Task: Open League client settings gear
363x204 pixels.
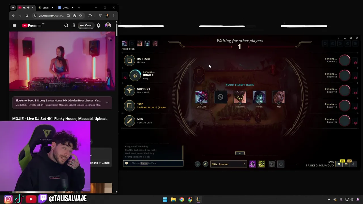Action: pyautogui.click(x=351, y=38)
